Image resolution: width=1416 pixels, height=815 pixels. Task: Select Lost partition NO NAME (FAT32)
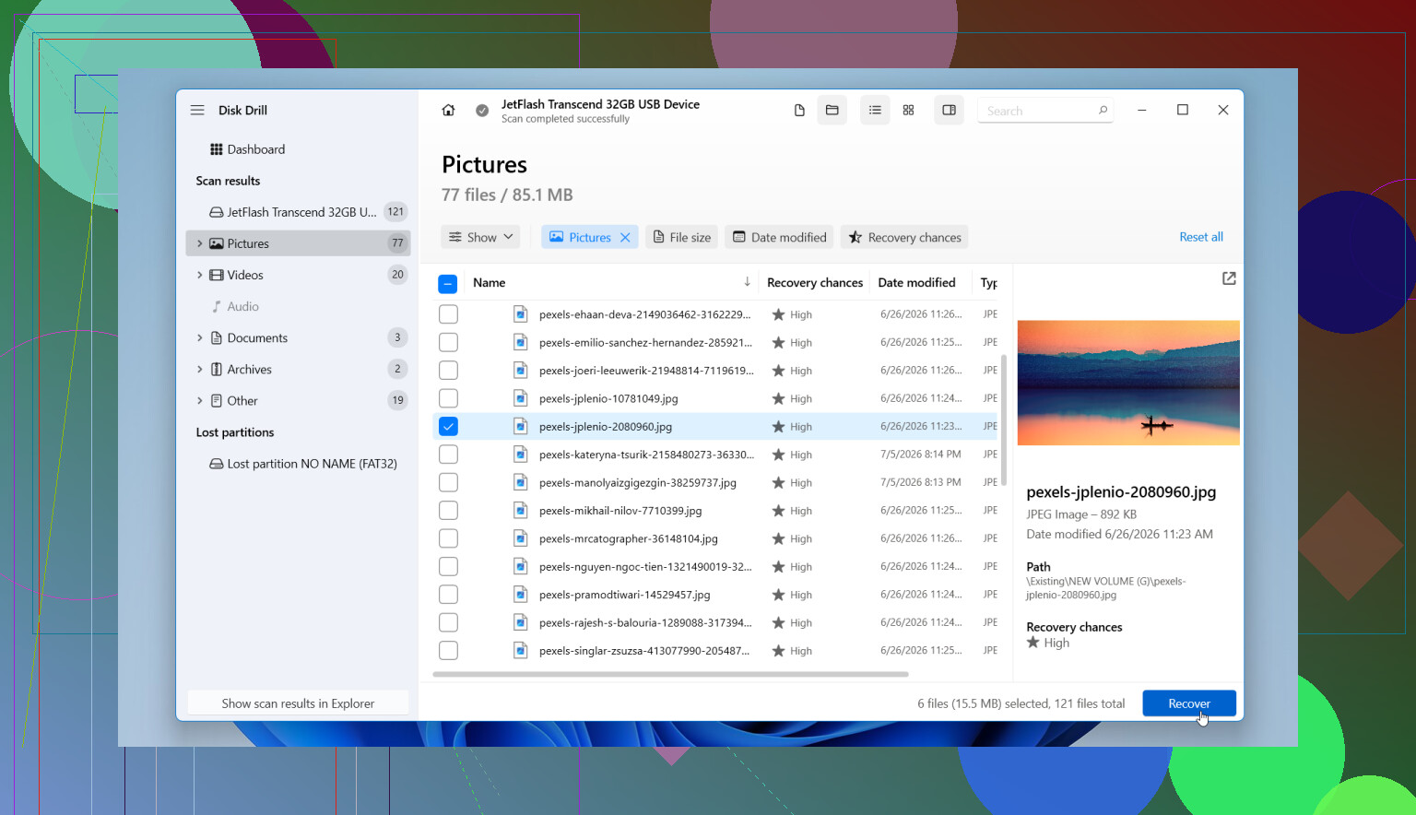pos(303,464)
